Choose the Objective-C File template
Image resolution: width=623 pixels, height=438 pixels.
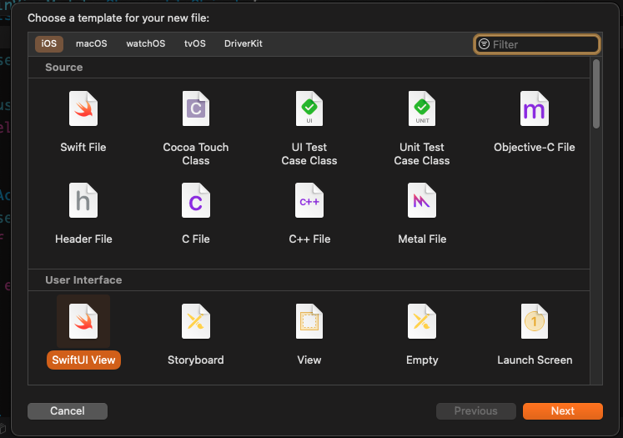click(x=534, y=109)
